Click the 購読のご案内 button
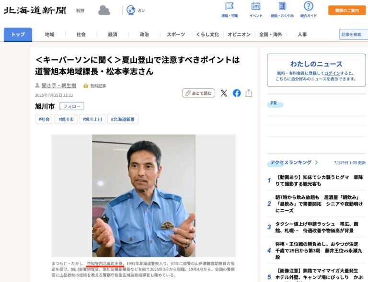Viewport: 368px width, 282px height. tap(347, 11)
